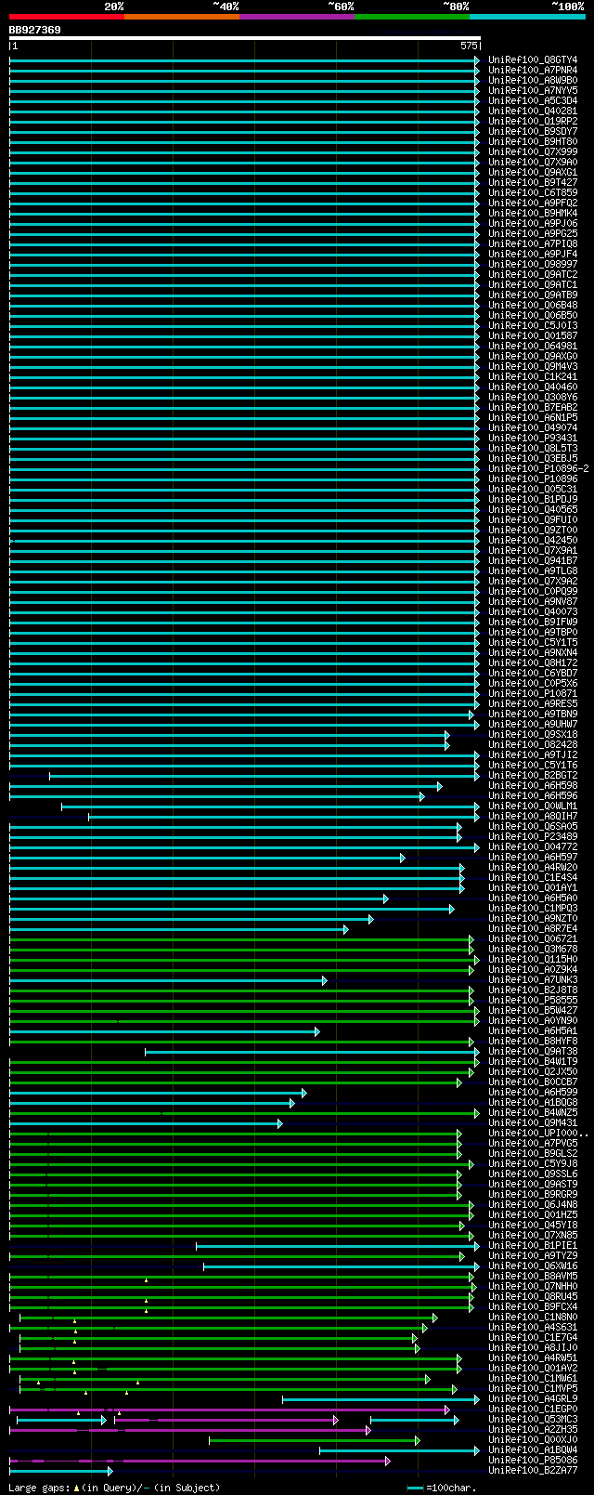Viewport: 594px width, 1495px height.
Task: Select the label UniRef100_A4RW20
Action: click(533, 868)
